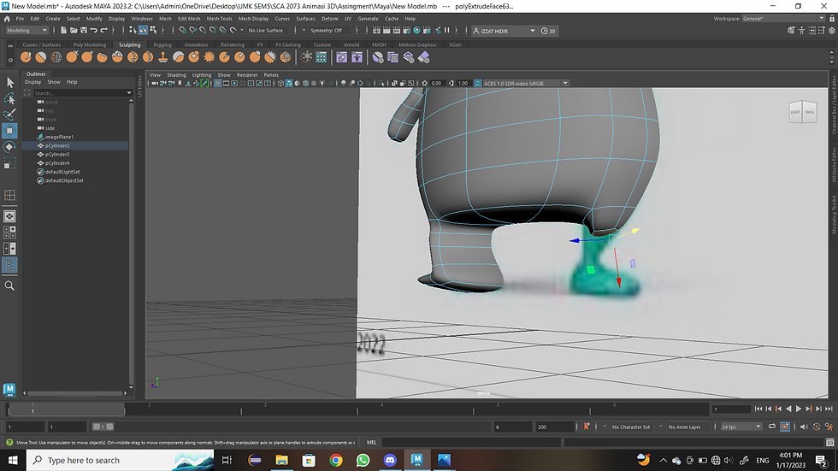Pause viewport evaluation with pause icon
Screen dimensions: 838x471
(446, 31)
